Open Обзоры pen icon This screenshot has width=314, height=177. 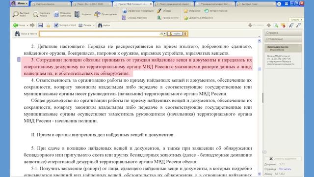coord(164,11)
